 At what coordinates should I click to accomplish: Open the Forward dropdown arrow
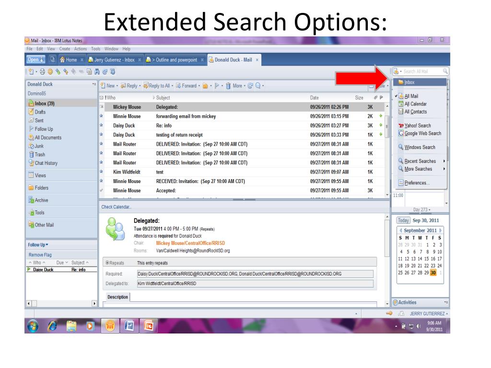point(199,86)
